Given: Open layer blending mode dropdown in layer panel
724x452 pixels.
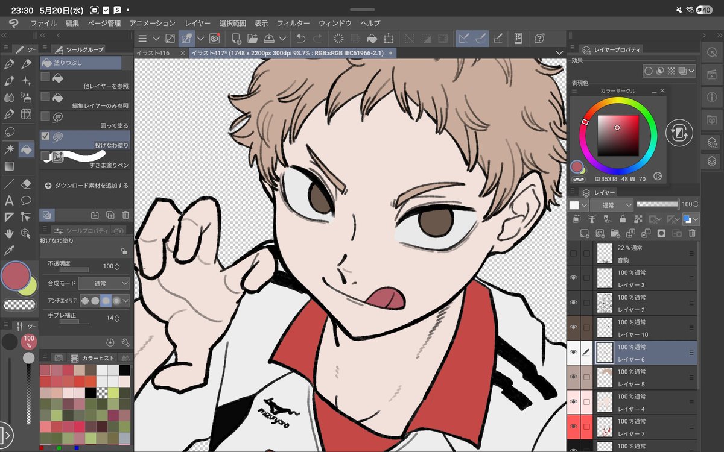Looking at the screenshot, I should point(612,206).
